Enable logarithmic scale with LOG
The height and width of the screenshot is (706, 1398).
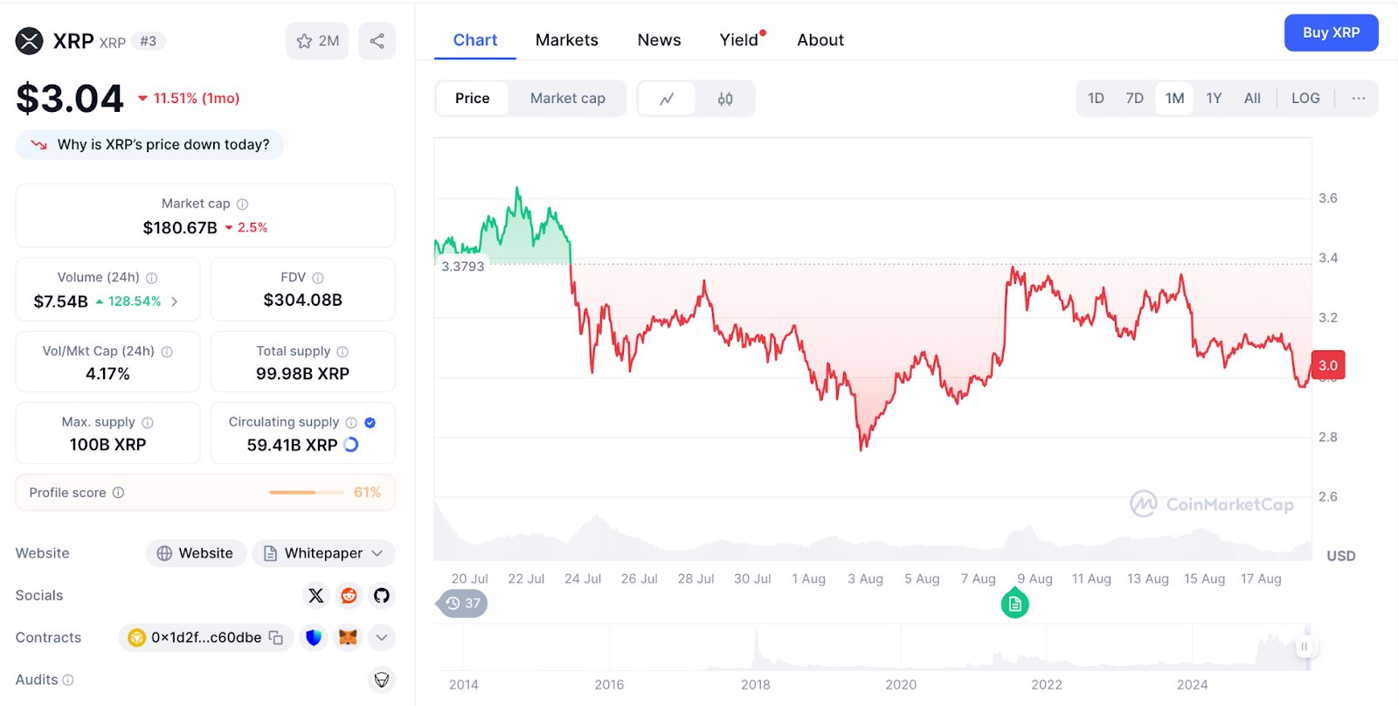point(1305,98)
